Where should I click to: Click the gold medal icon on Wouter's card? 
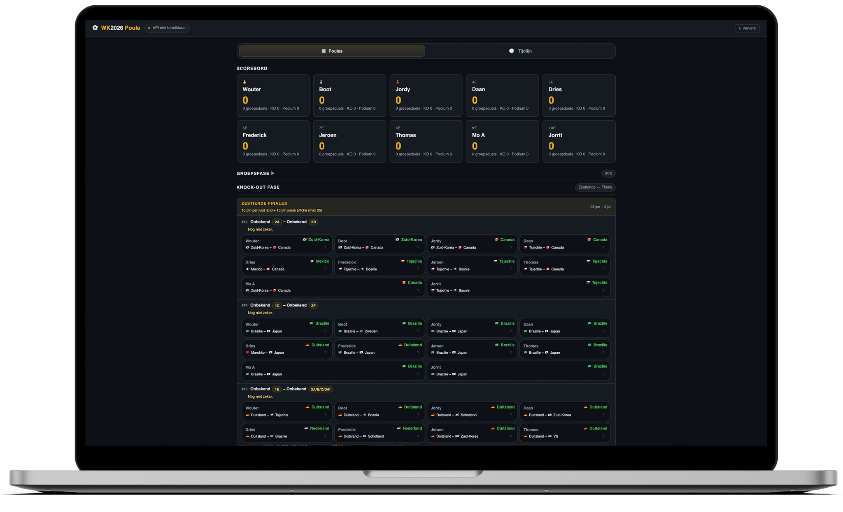point(245,82)
